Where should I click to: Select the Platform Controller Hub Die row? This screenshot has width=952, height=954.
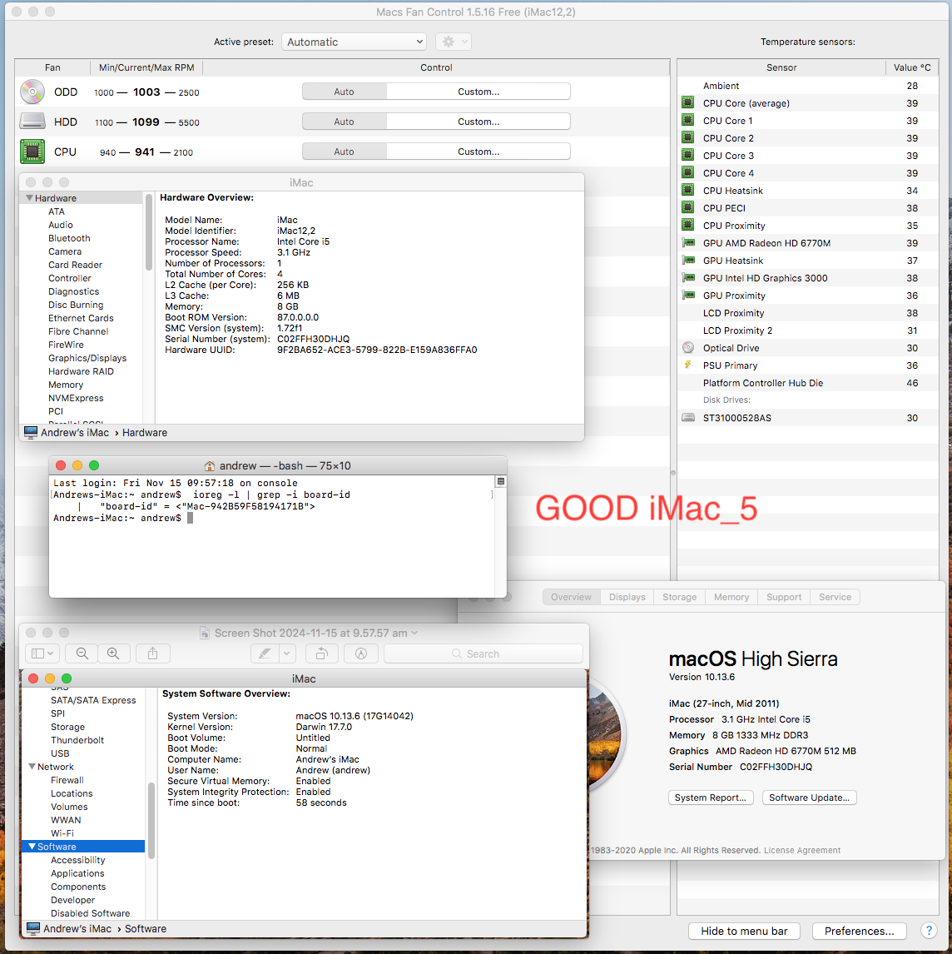coord(808,383)
